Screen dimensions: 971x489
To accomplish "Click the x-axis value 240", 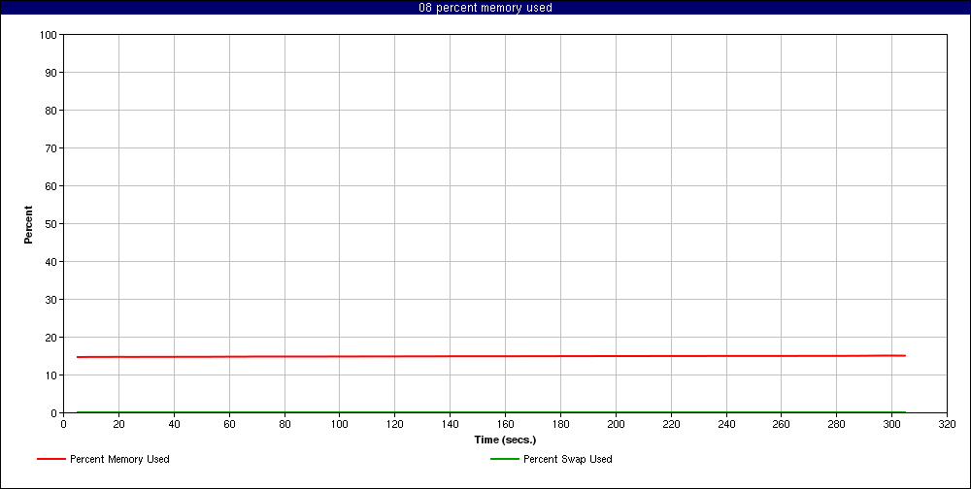I will tap(725, 424).
